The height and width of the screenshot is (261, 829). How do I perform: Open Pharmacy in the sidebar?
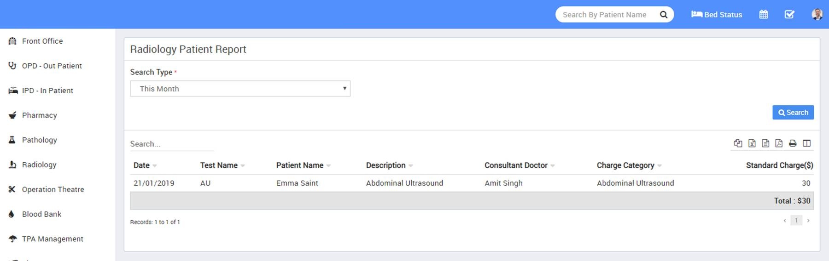(x=39, y=115)
